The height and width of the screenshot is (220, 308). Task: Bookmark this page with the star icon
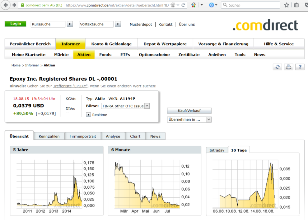pos(287,5)
